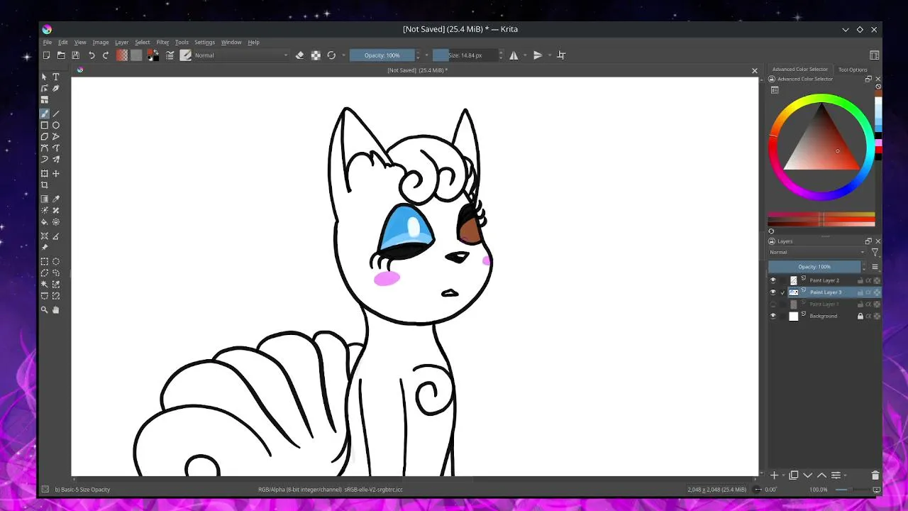
Task: Hide Paint Layer 2 via eye icon
Action: point(773,280)
